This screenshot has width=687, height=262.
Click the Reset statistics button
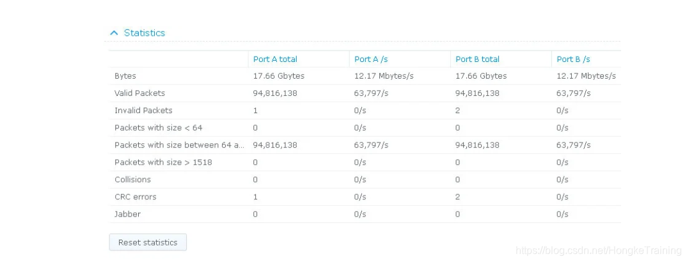point(148,242)
